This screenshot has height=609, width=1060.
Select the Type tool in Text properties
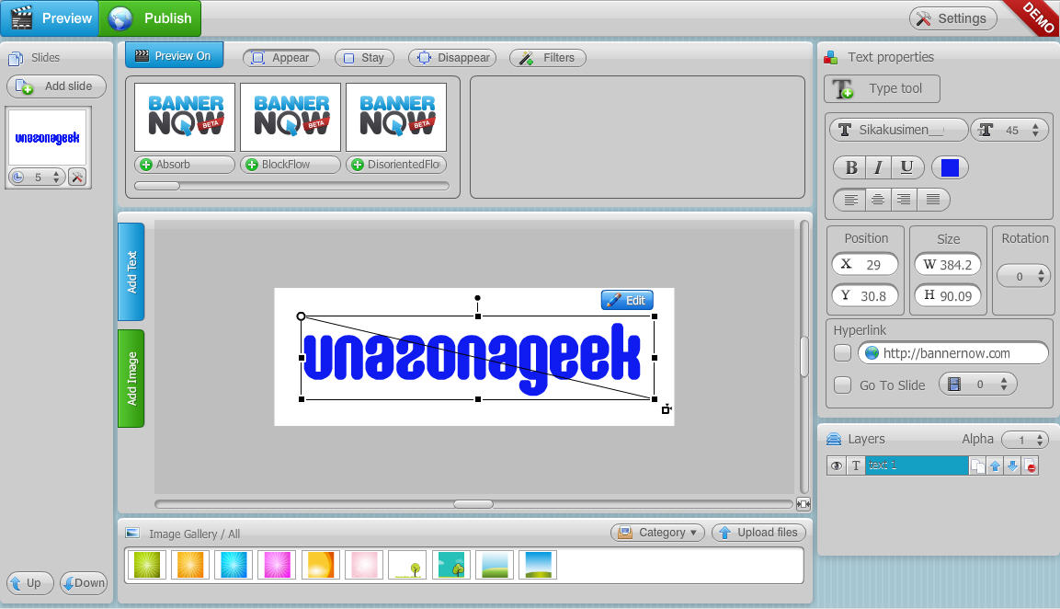coord(881,88)
